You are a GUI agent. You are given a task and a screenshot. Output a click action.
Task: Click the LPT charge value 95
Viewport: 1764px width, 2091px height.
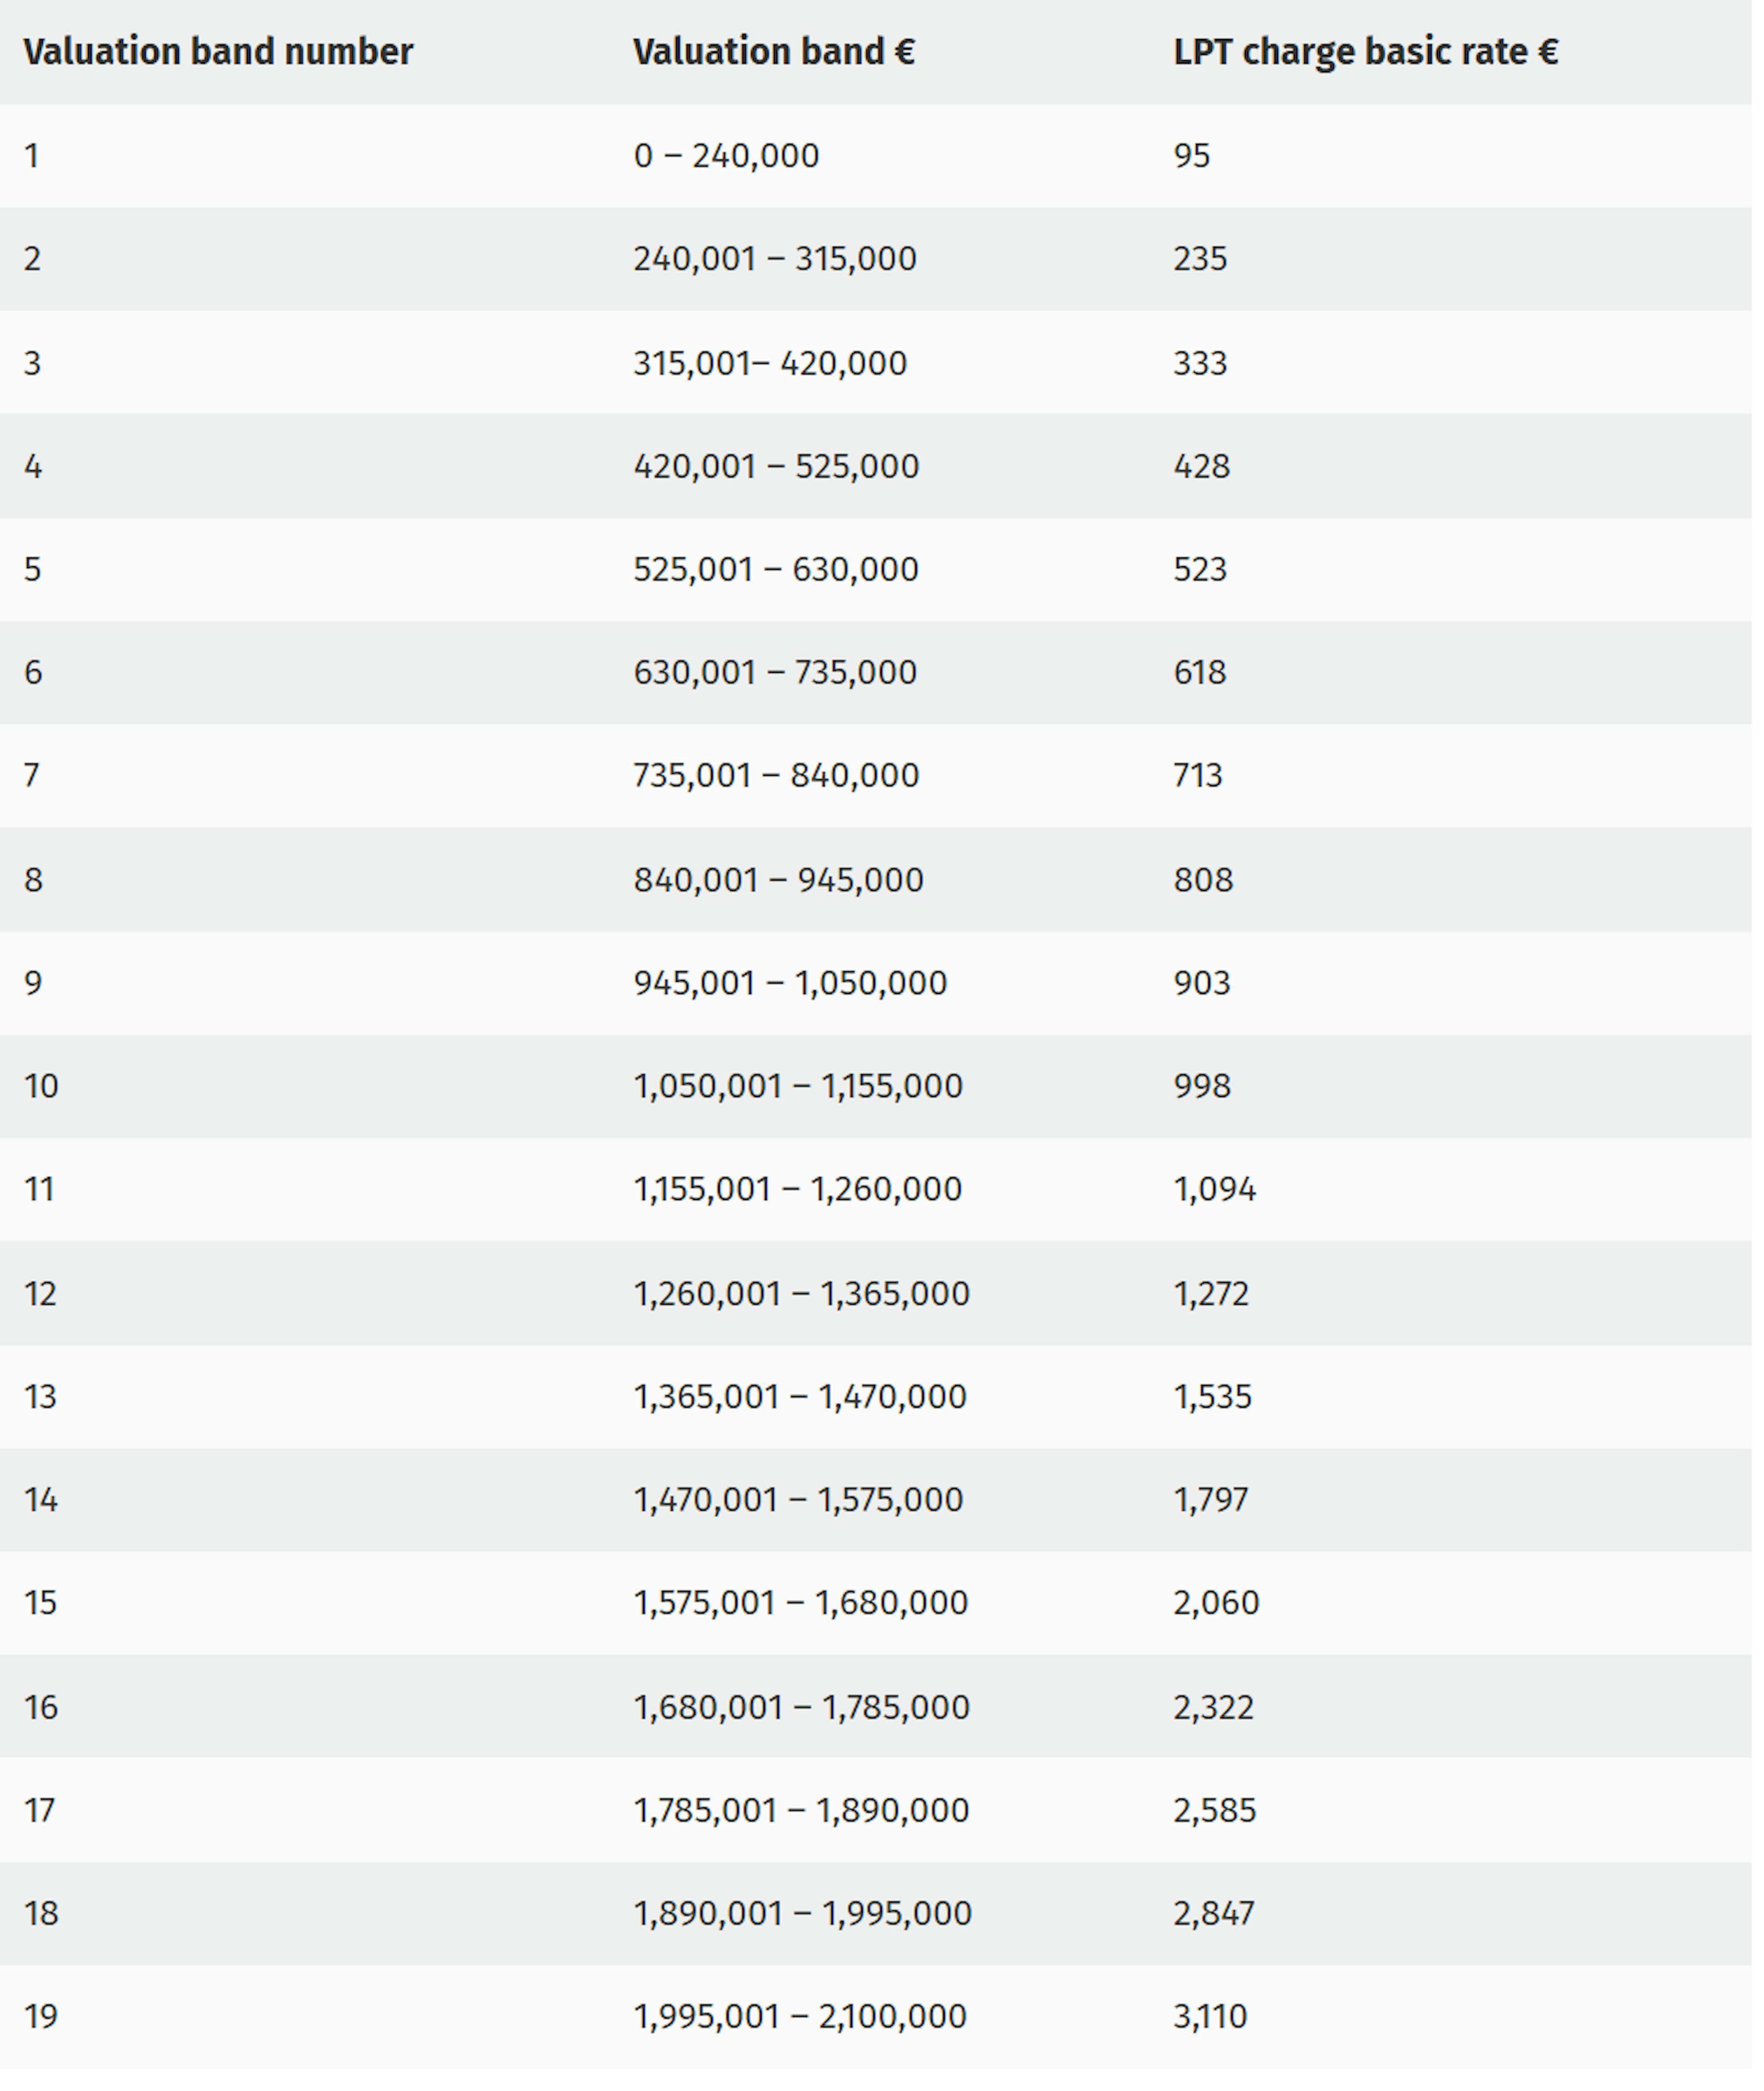tap(1192, 156)
